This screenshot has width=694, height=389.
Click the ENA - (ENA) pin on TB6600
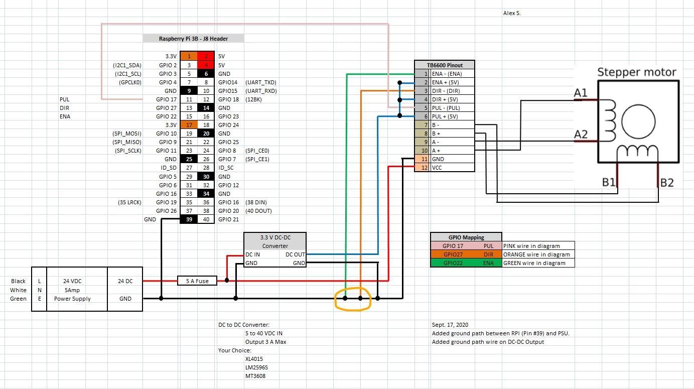(447, 73)
